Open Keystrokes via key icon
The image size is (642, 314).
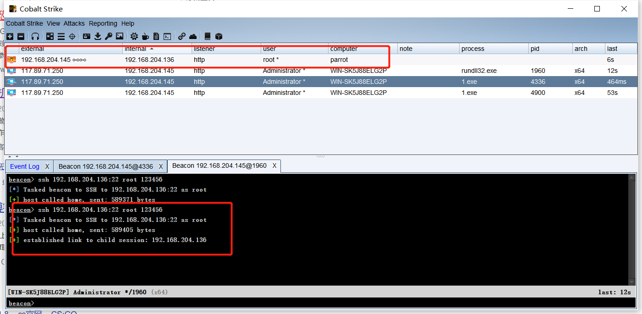pyautogui.click(x=109, y=36)
